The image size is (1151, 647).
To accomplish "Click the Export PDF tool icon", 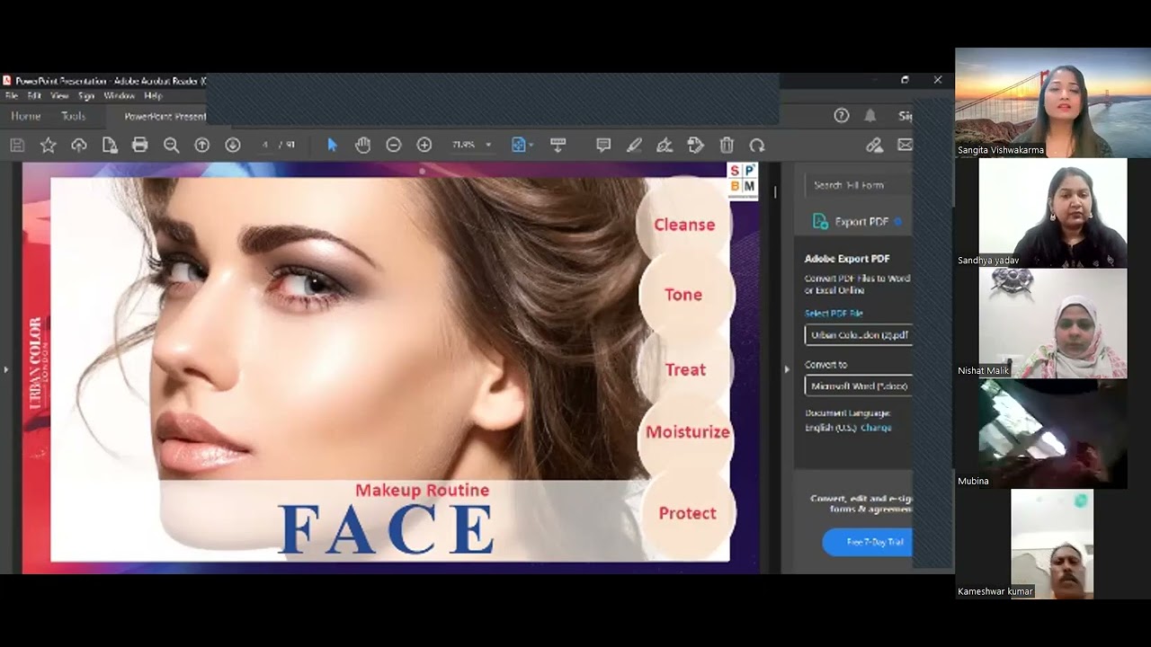I will [820, 221].
